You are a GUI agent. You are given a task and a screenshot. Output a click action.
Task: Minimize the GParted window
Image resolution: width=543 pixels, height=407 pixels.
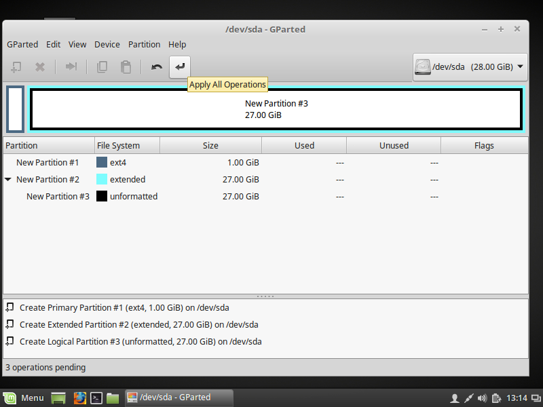485,30
